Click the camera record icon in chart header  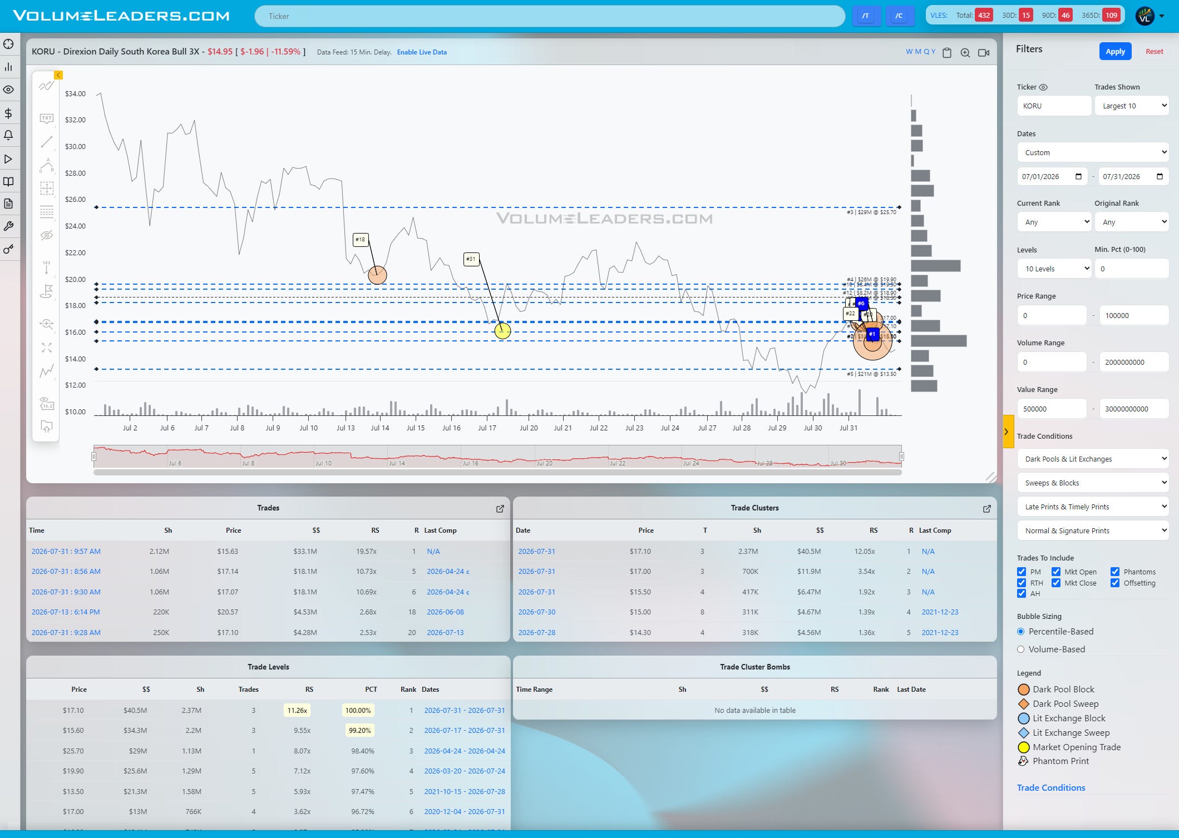(984, 53)
